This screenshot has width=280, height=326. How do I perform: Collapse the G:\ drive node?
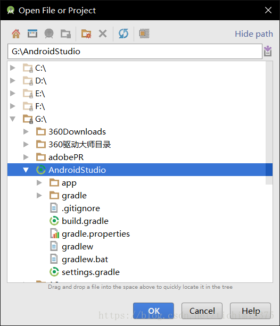pos(13,119)
